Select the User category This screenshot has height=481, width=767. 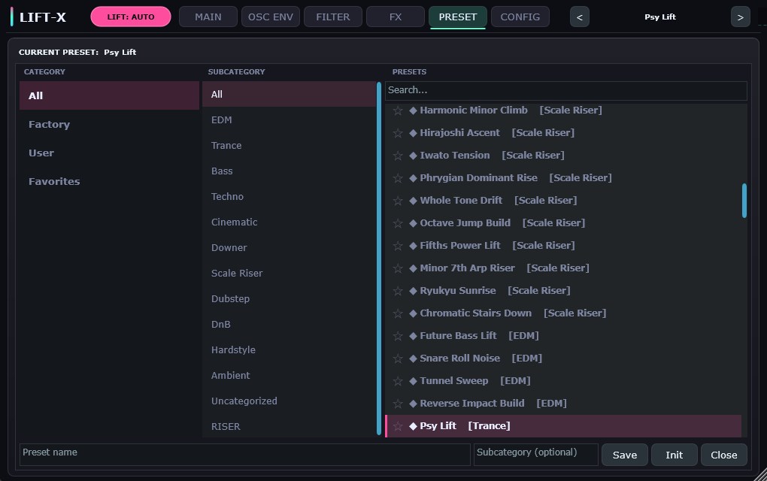click(x=109, y=153)
